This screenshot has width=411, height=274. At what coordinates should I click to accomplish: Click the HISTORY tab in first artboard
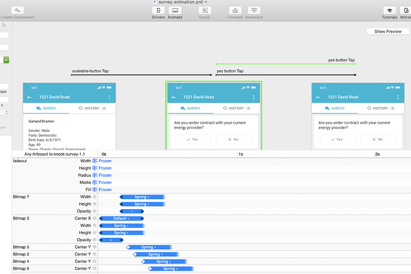pos(92,108)
